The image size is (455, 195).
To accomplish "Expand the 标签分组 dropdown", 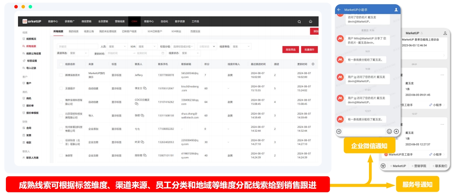I will point(183,47).
